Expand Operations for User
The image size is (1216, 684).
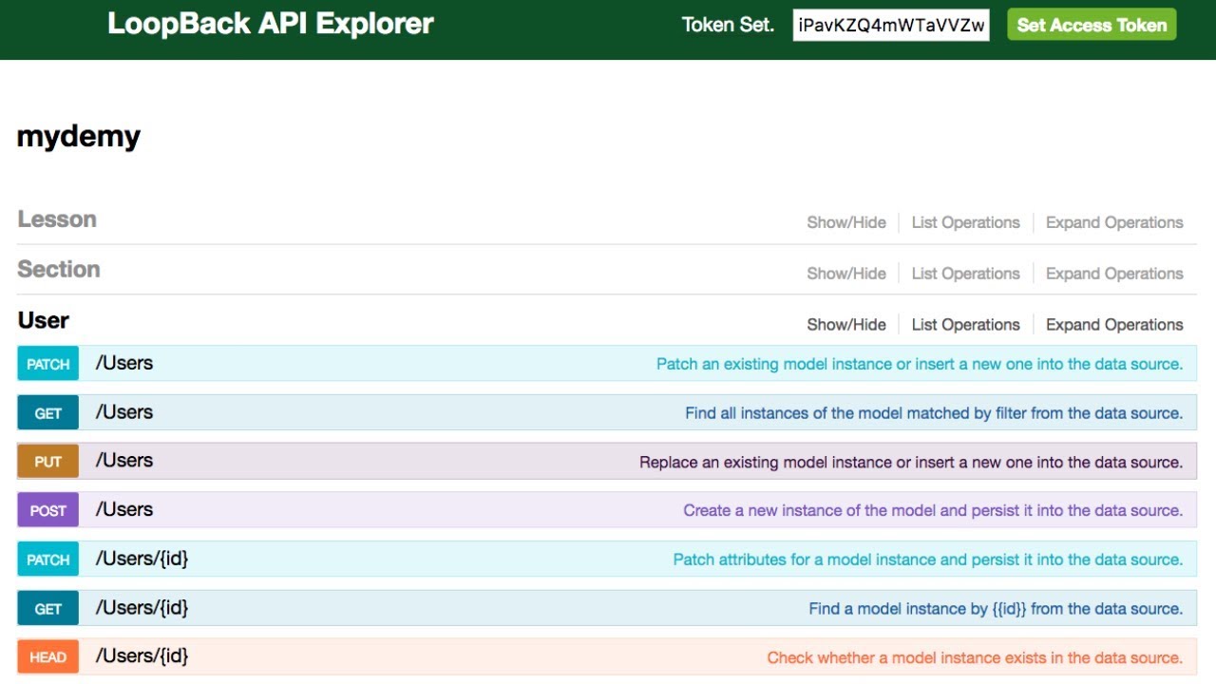[1113, 325]
